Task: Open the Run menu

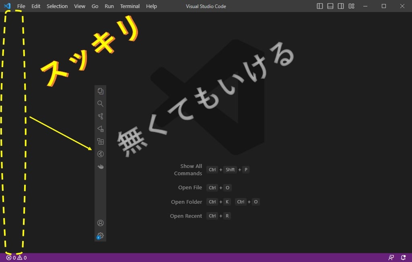Action: tap(109, 6)
